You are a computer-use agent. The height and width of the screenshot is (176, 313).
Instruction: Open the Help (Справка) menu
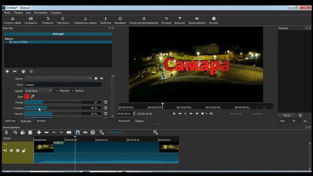[56, 13]
